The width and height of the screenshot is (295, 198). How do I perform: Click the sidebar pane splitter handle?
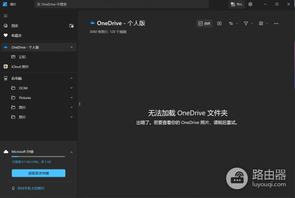80,104
